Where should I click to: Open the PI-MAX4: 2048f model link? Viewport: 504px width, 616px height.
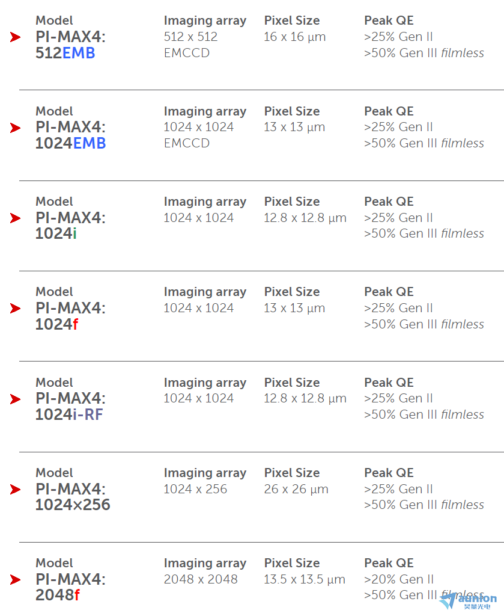pos(71,587)
